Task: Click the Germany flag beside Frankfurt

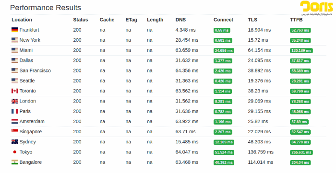Action: 14,30
